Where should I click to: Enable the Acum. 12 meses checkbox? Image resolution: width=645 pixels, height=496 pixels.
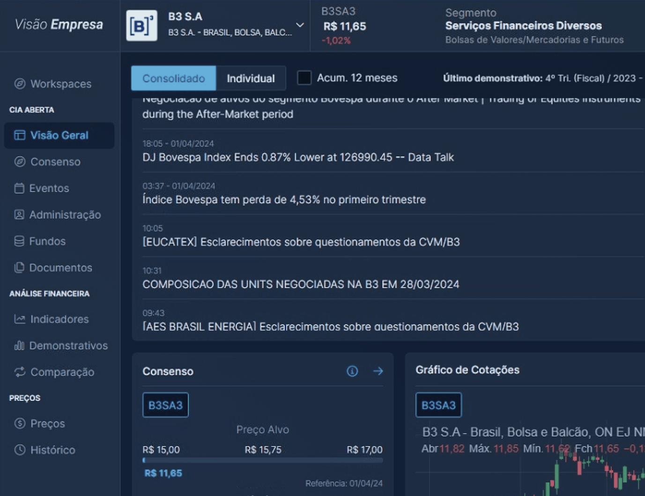pyautogui.click(x=304, y=78)
